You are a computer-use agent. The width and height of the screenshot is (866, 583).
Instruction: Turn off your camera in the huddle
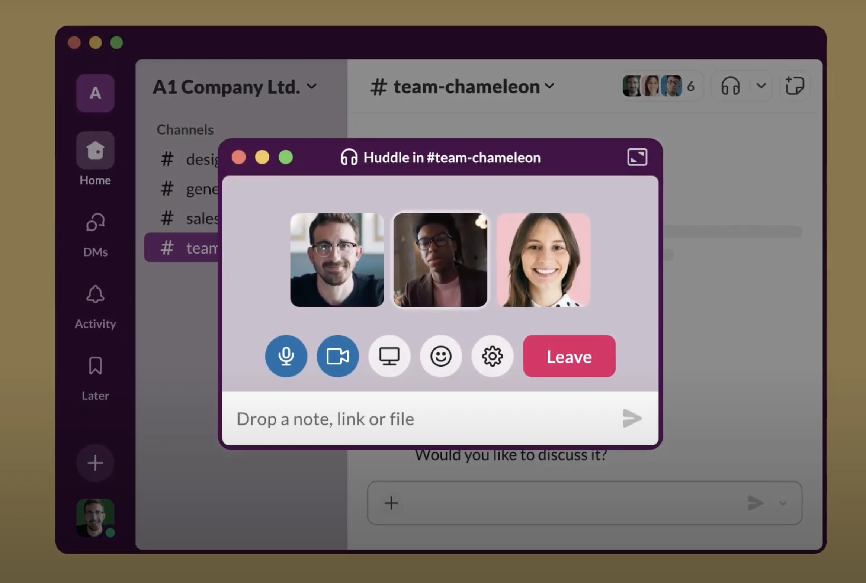(337, 356)
